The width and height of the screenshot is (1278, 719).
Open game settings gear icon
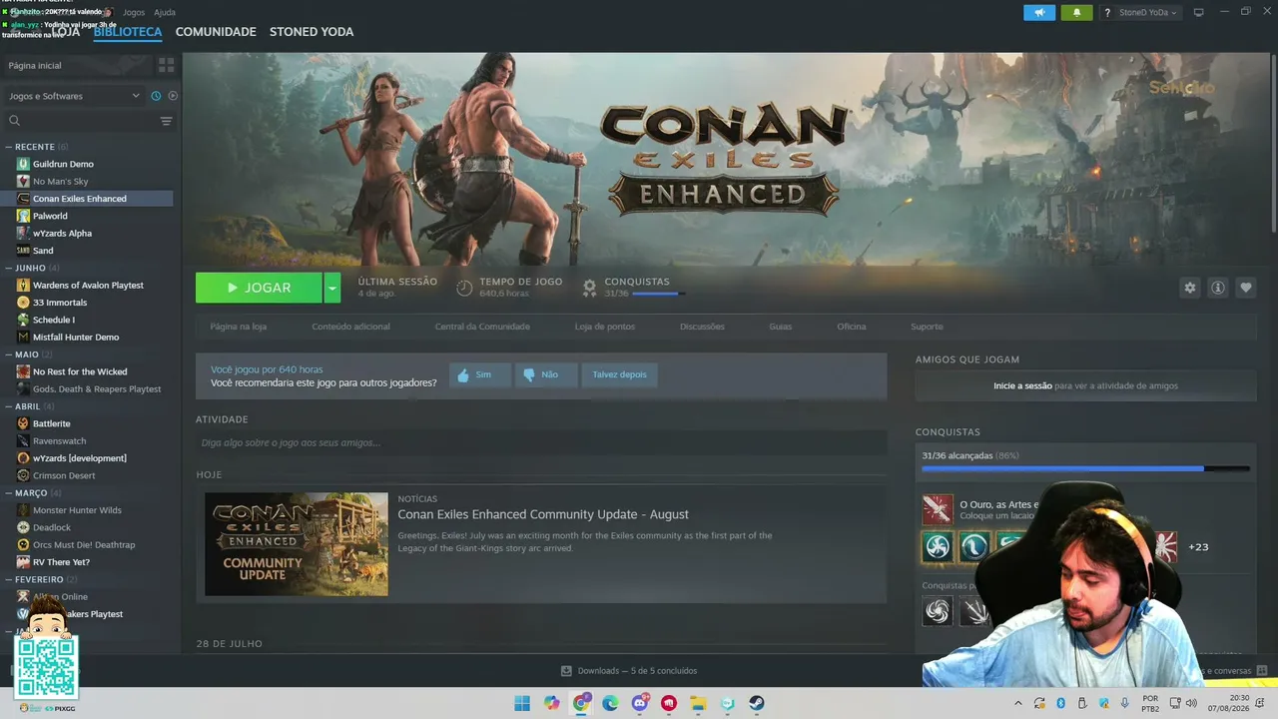(1189, 288)
